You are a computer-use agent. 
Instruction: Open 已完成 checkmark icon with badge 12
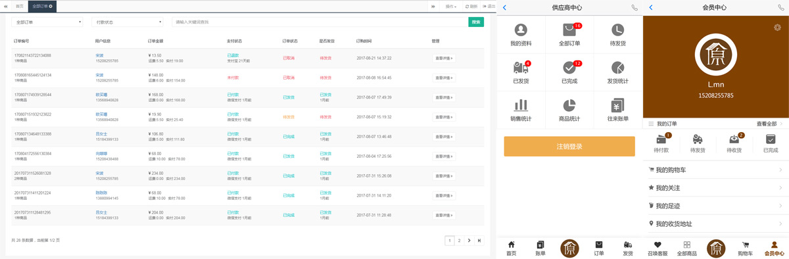(x=569, y=72)
